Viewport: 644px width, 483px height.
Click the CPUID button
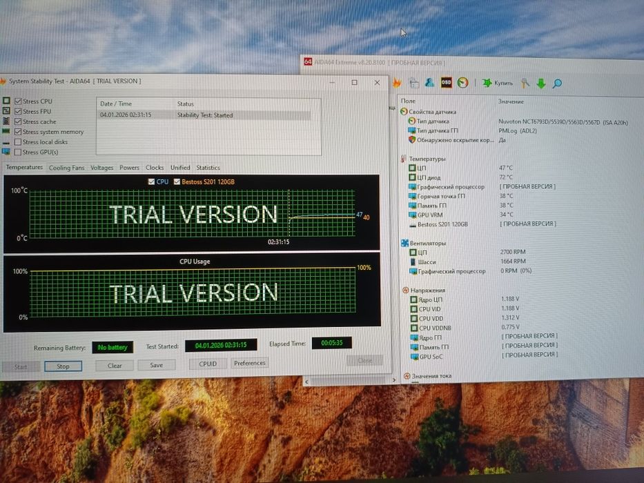207,364
